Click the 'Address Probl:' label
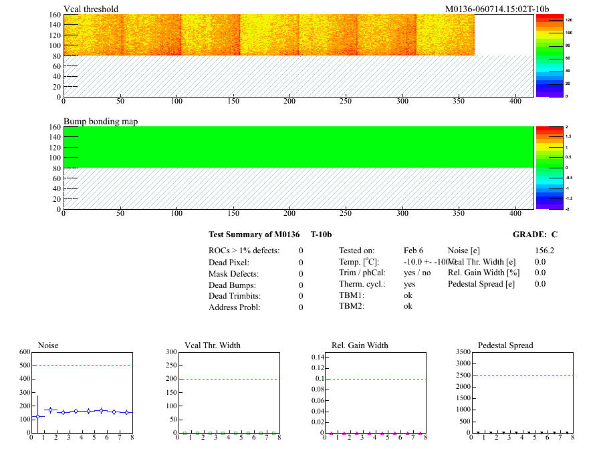This screenshot has height=449, width=599. tap(234, 307)
